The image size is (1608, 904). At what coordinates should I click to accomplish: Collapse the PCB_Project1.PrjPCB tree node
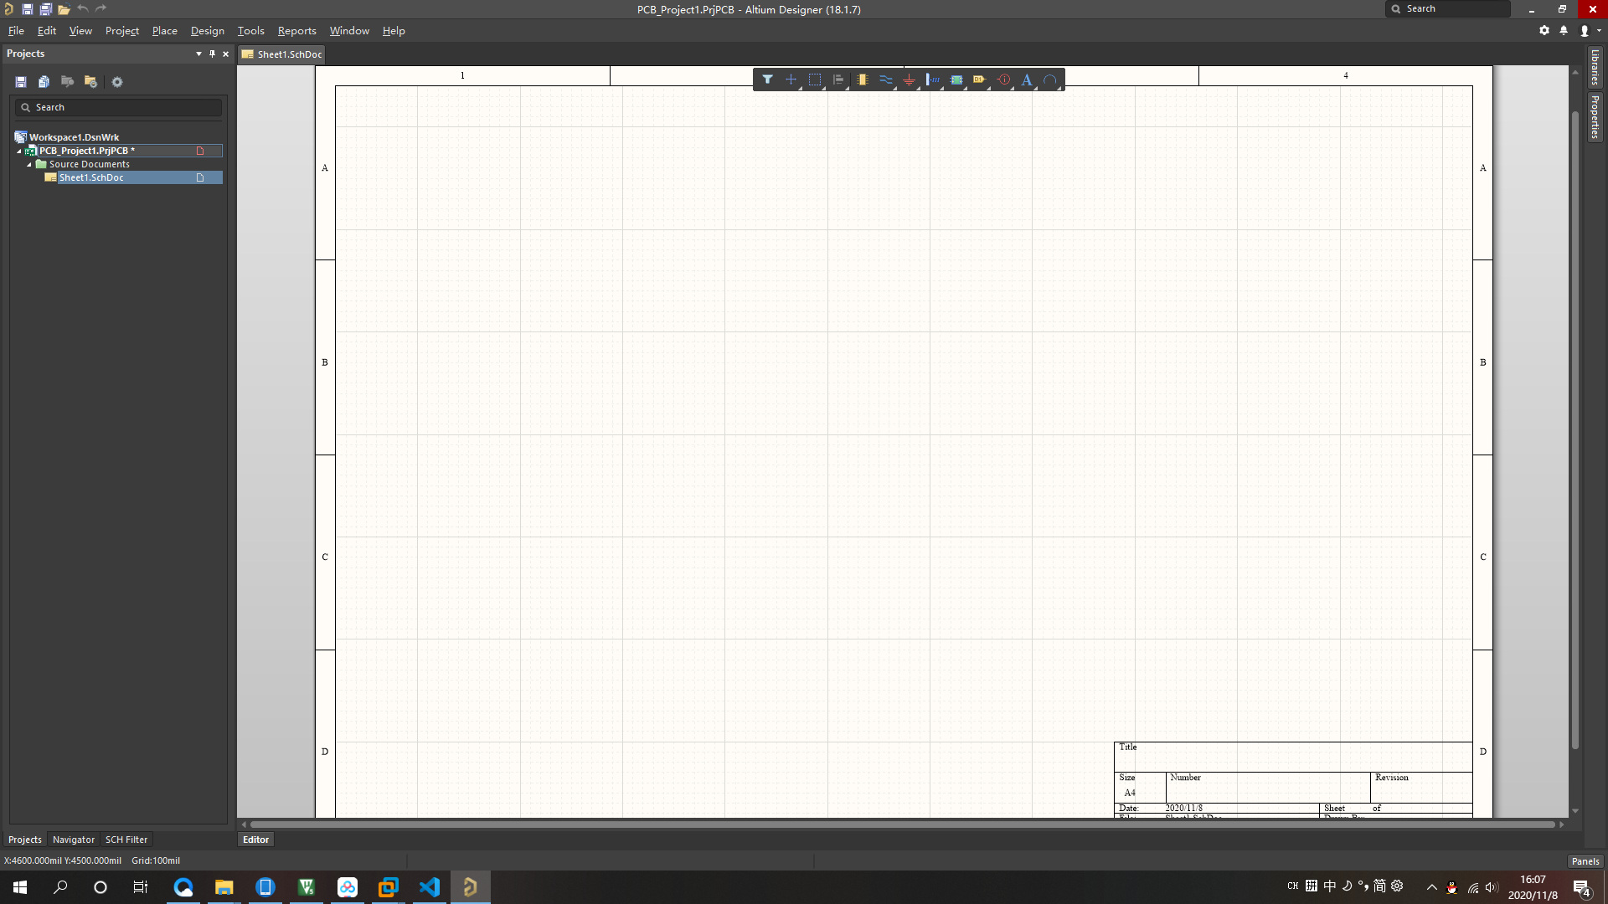point(19,152)
